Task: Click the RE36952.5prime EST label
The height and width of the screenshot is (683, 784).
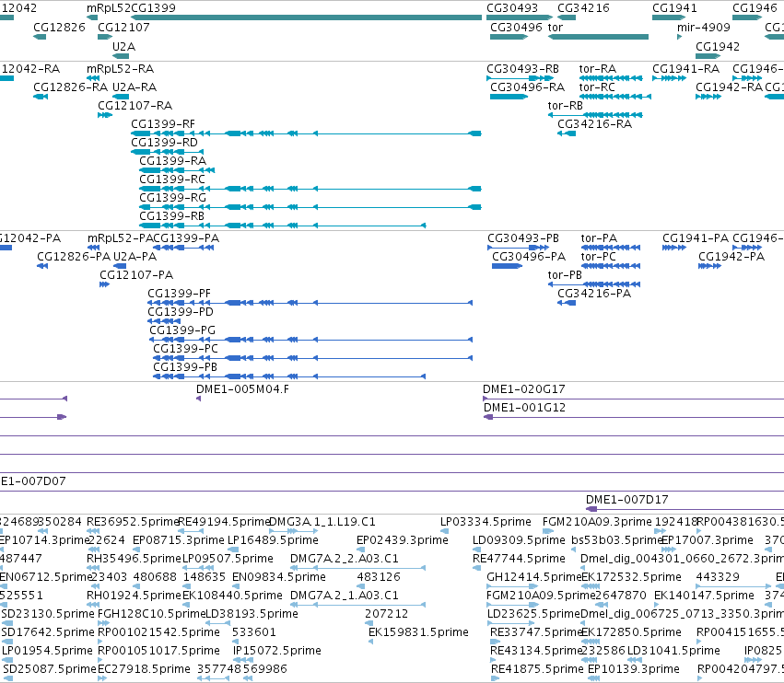Action: (133, 522)
